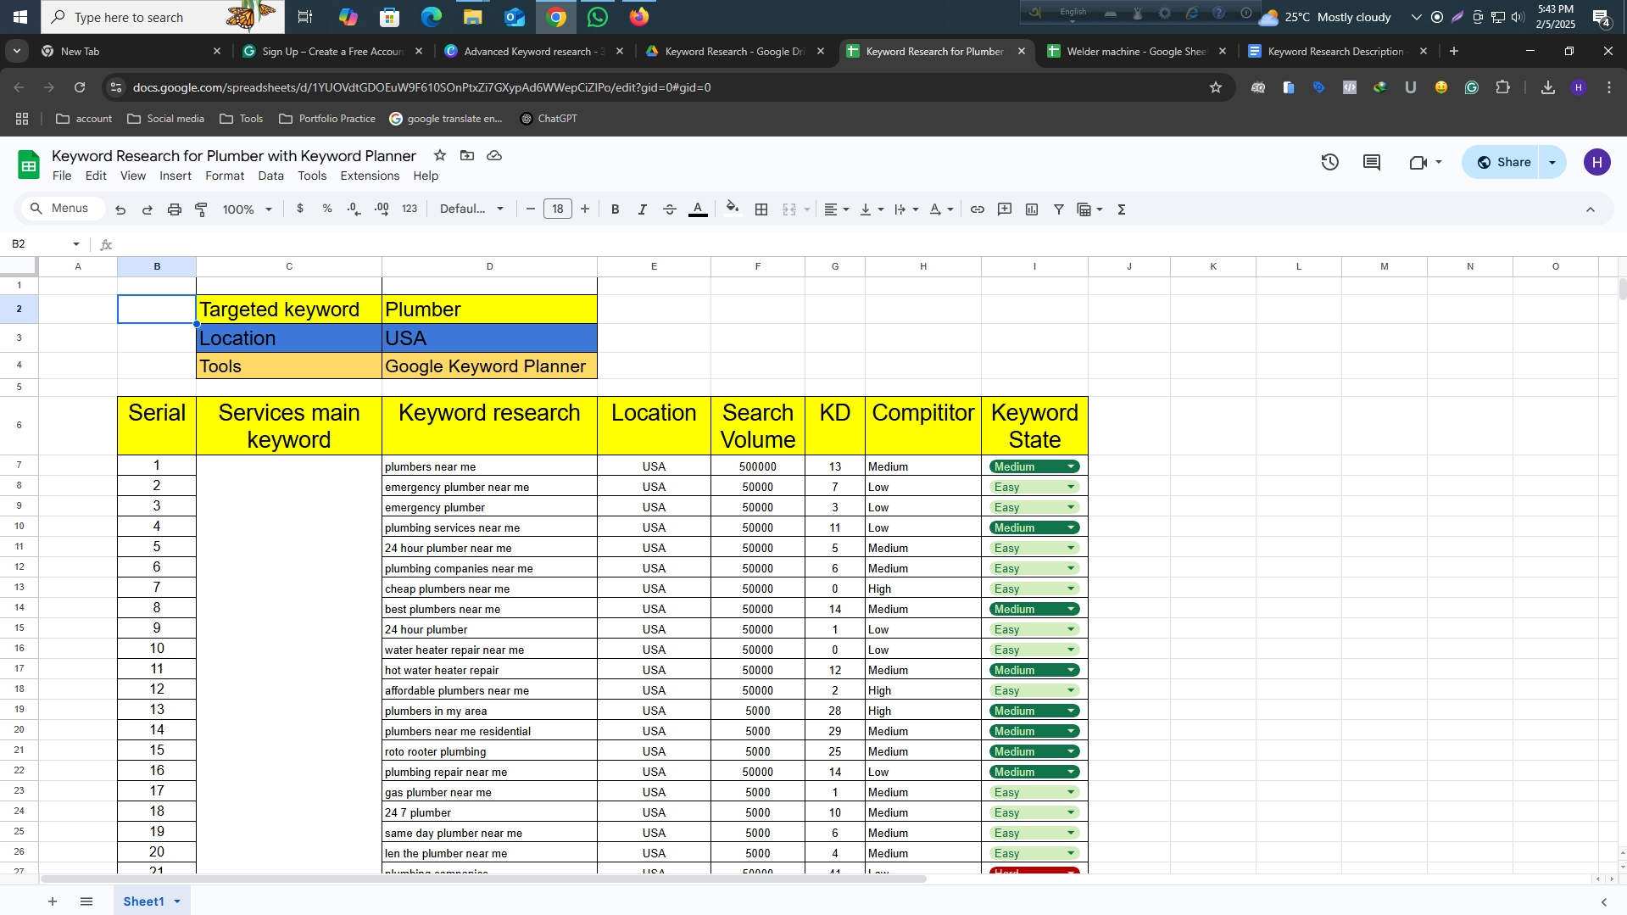Open the fill color picker
Screen dimensions: 1627x915
point(733,209)
